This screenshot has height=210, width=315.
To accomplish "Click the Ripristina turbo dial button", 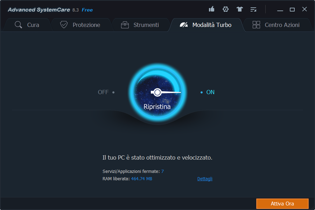I will 157,92.
